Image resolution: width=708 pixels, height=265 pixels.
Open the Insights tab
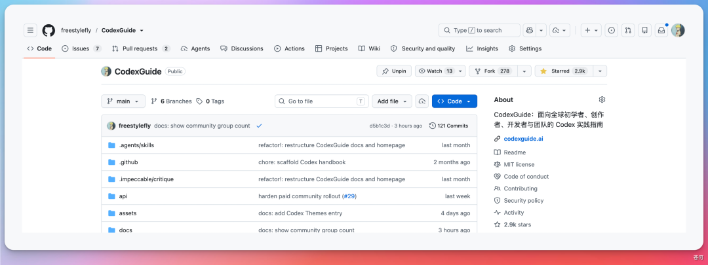point(482,48)
